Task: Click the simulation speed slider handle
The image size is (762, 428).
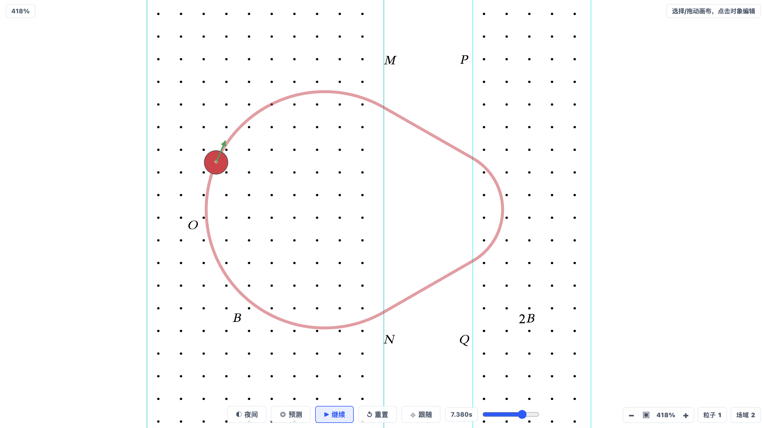Action: [522, 414]
